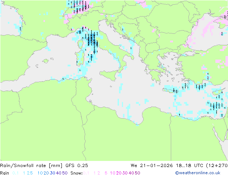Image resolution: width=228 pixels, height=176 pixels.
Task: Click the island of Crete on the map
Action: click(x=170, y=91)
